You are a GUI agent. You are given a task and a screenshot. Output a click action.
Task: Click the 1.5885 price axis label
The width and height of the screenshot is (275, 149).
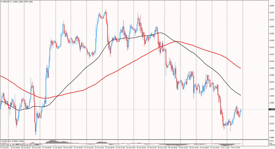pos(271,137)
